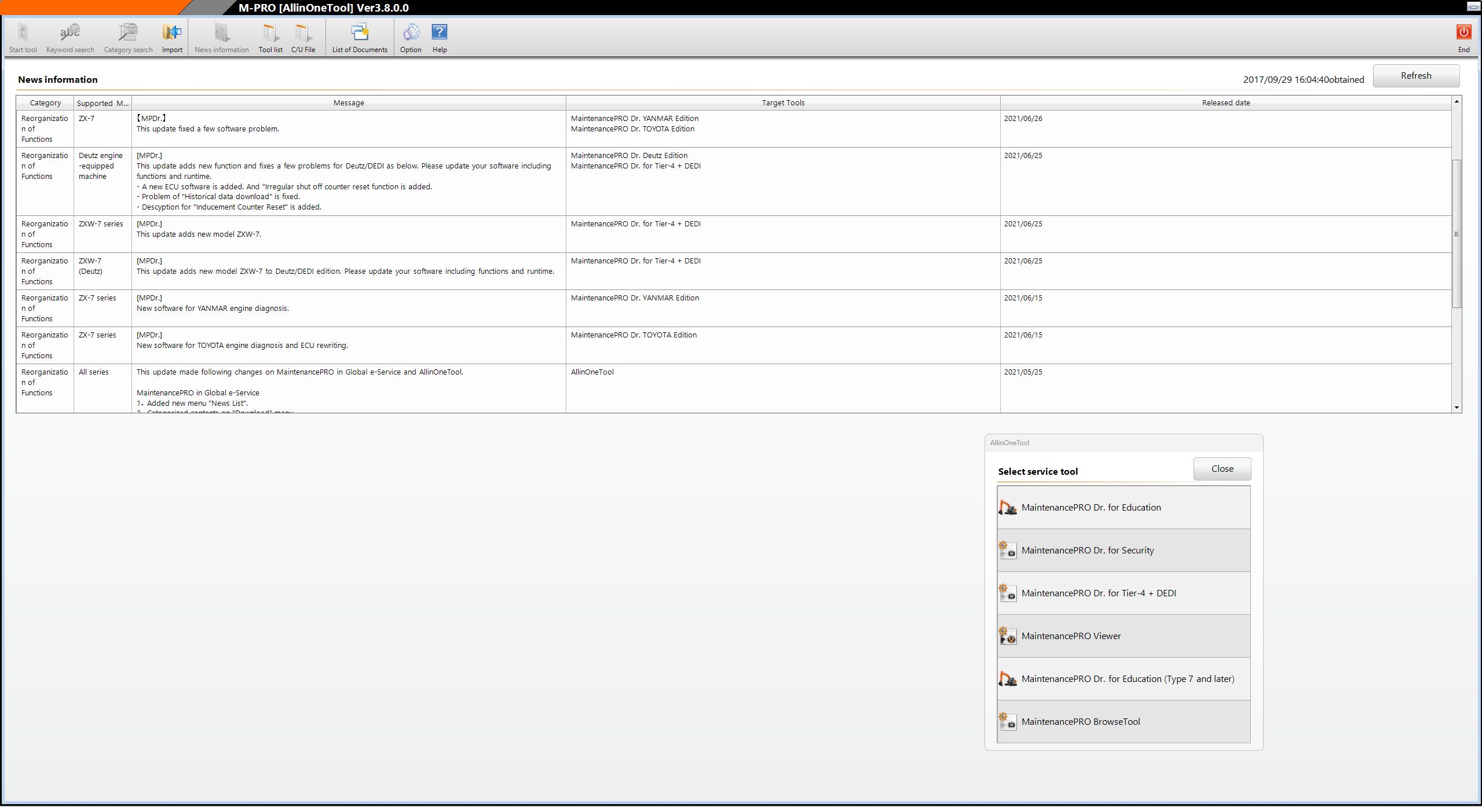Viewport: 1482px width, 807px height.
Task: Open List of Documents
Action: [x=360, y=34]
